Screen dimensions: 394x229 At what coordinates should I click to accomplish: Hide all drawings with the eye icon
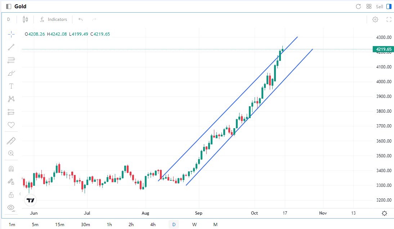(11, 207)
